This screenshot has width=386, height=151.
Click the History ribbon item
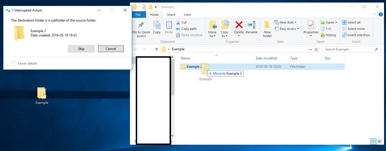[328, 35]
